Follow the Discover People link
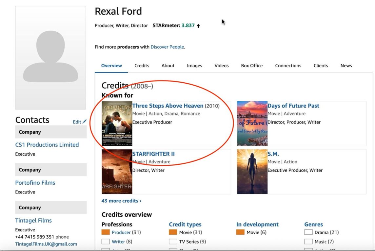The height and width of the screenshot is (251, 375). pyautogui.click(x=167, y=47)
